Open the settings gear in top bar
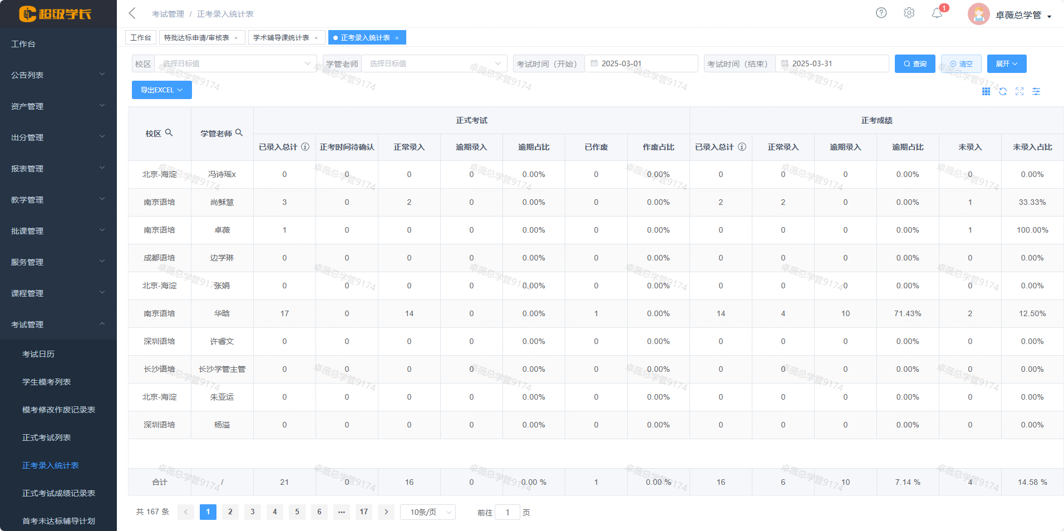This screenshot has width=1064, height=531. pyautogui.click(x=909, y=13)
